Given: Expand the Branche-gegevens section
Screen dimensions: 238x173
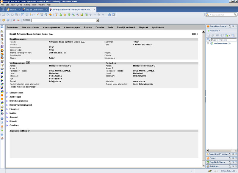Looking at the screenshot, I should pos(7,101).
